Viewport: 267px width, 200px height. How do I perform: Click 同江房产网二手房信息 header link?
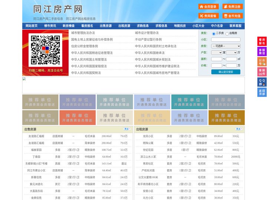48,19
